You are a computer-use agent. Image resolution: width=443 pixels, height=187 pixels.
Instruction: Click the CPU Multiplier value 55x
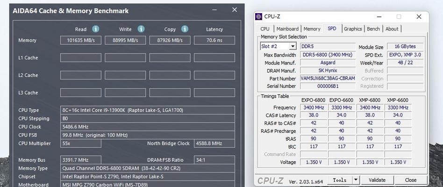81,143
